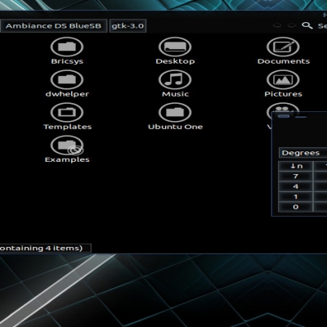Image resolution: width=327 pixels, height=327 pixels.
Task: Click the 'containing 4 items' status text
Action: 41,249
